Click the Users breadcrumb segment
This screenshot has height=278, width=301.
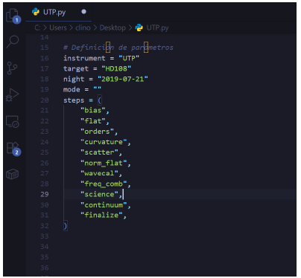58,28
